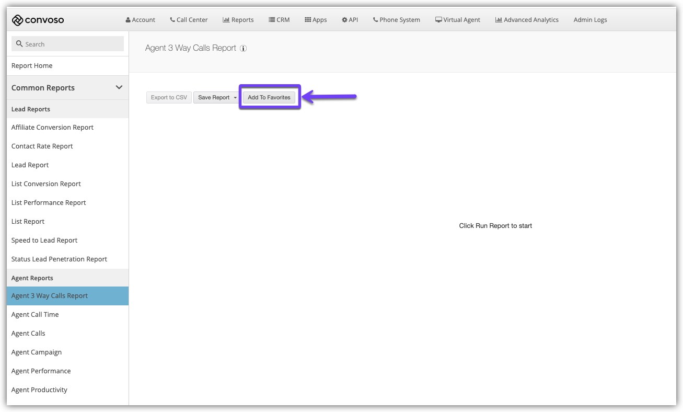Open the Advanced Analytics menu
The image size is (683, 412).
pos(527,20)
